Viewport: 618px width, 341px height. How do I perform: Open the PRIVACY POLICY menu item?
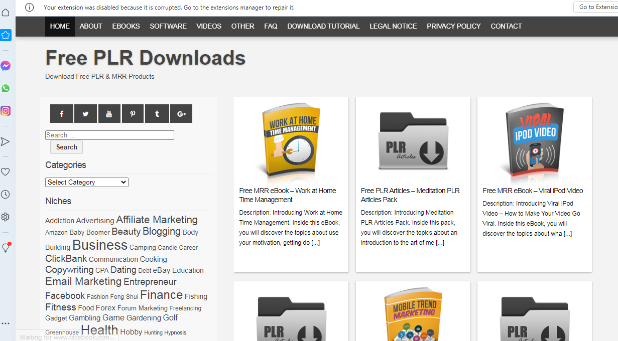[x=454, y=26]
